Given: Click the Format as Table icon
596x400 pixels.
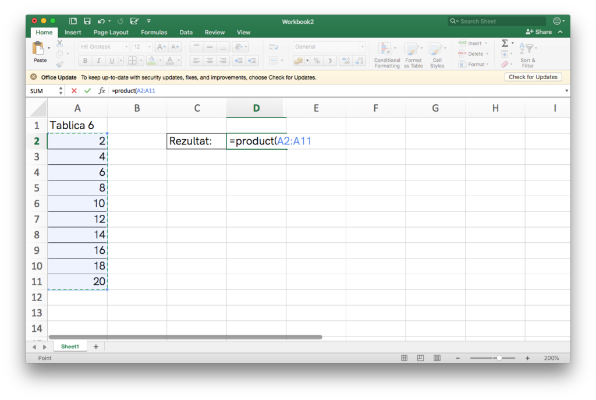Looking at the screenshot, I should pos(413,55).
